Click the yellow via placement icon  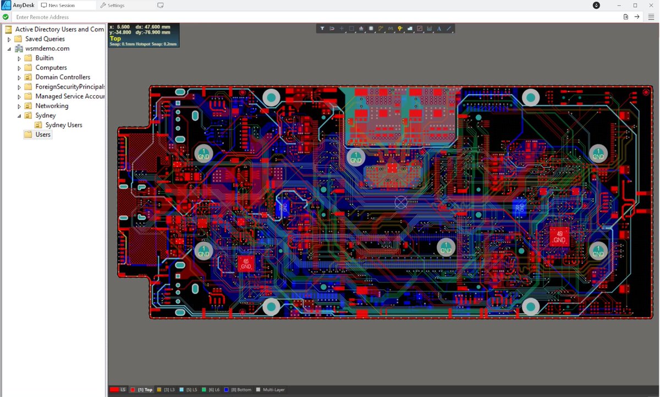pos(400,29)
